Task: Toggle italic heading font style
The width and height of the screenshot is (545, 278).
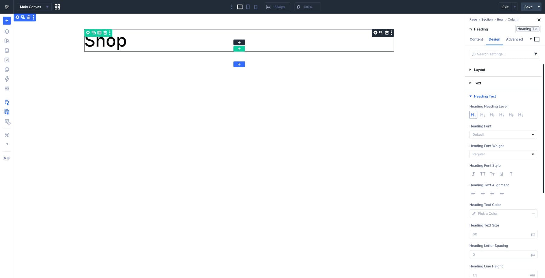Action: coord(473,174)
